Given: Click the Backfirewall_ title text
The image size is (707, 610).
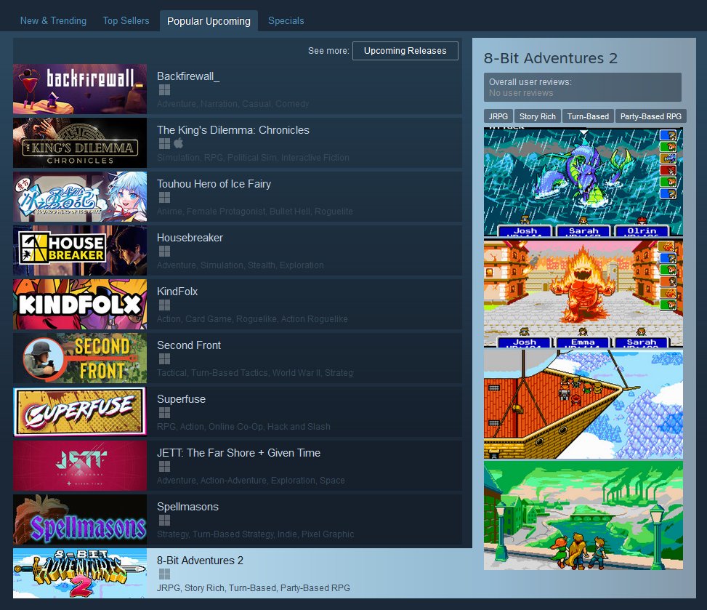Looking at the screenshot, I should tap(188, 76).
